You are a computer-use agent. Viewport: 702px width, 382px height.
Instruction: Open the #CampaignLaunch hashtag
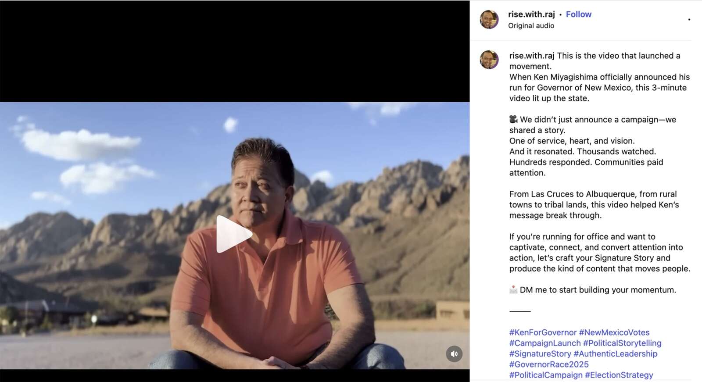545,343
